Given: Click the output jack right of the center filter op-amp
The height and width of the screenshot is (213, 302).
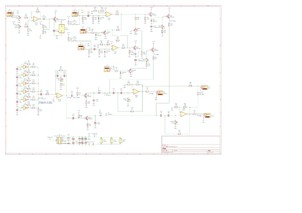Looking at the screenshot, I should coord(160,93).
